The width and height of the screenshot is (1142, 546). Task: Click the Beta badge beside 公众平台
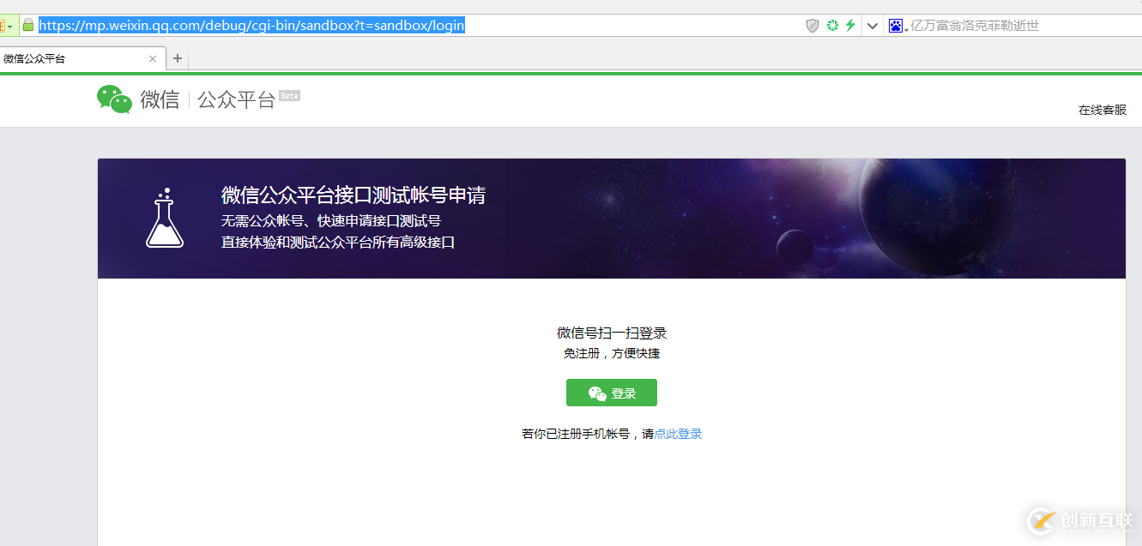(290, 95)
